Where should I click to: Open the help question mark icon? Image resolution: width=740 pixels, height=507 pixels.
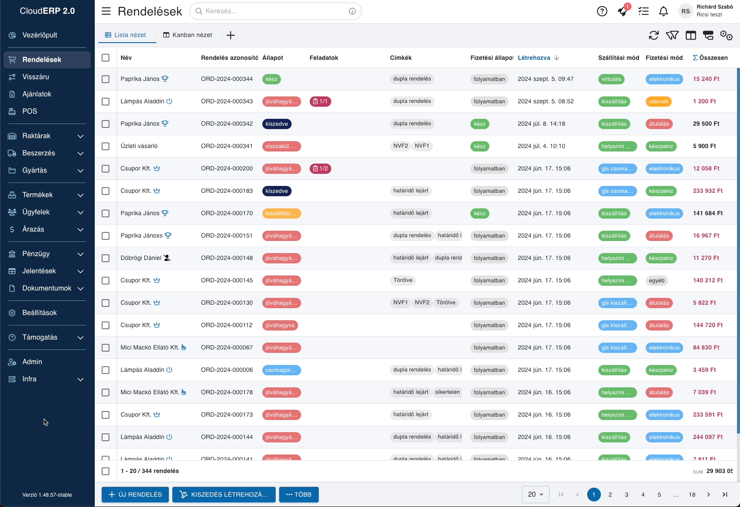click(x=602, y=12)
